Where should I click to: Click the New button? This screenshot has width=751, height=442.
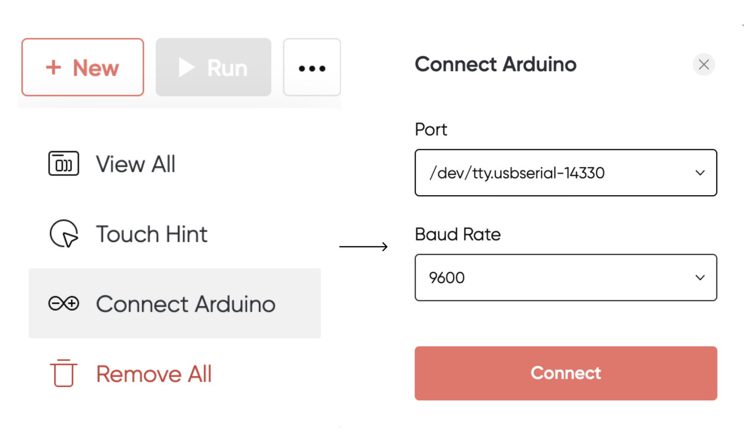coord(83,67)
